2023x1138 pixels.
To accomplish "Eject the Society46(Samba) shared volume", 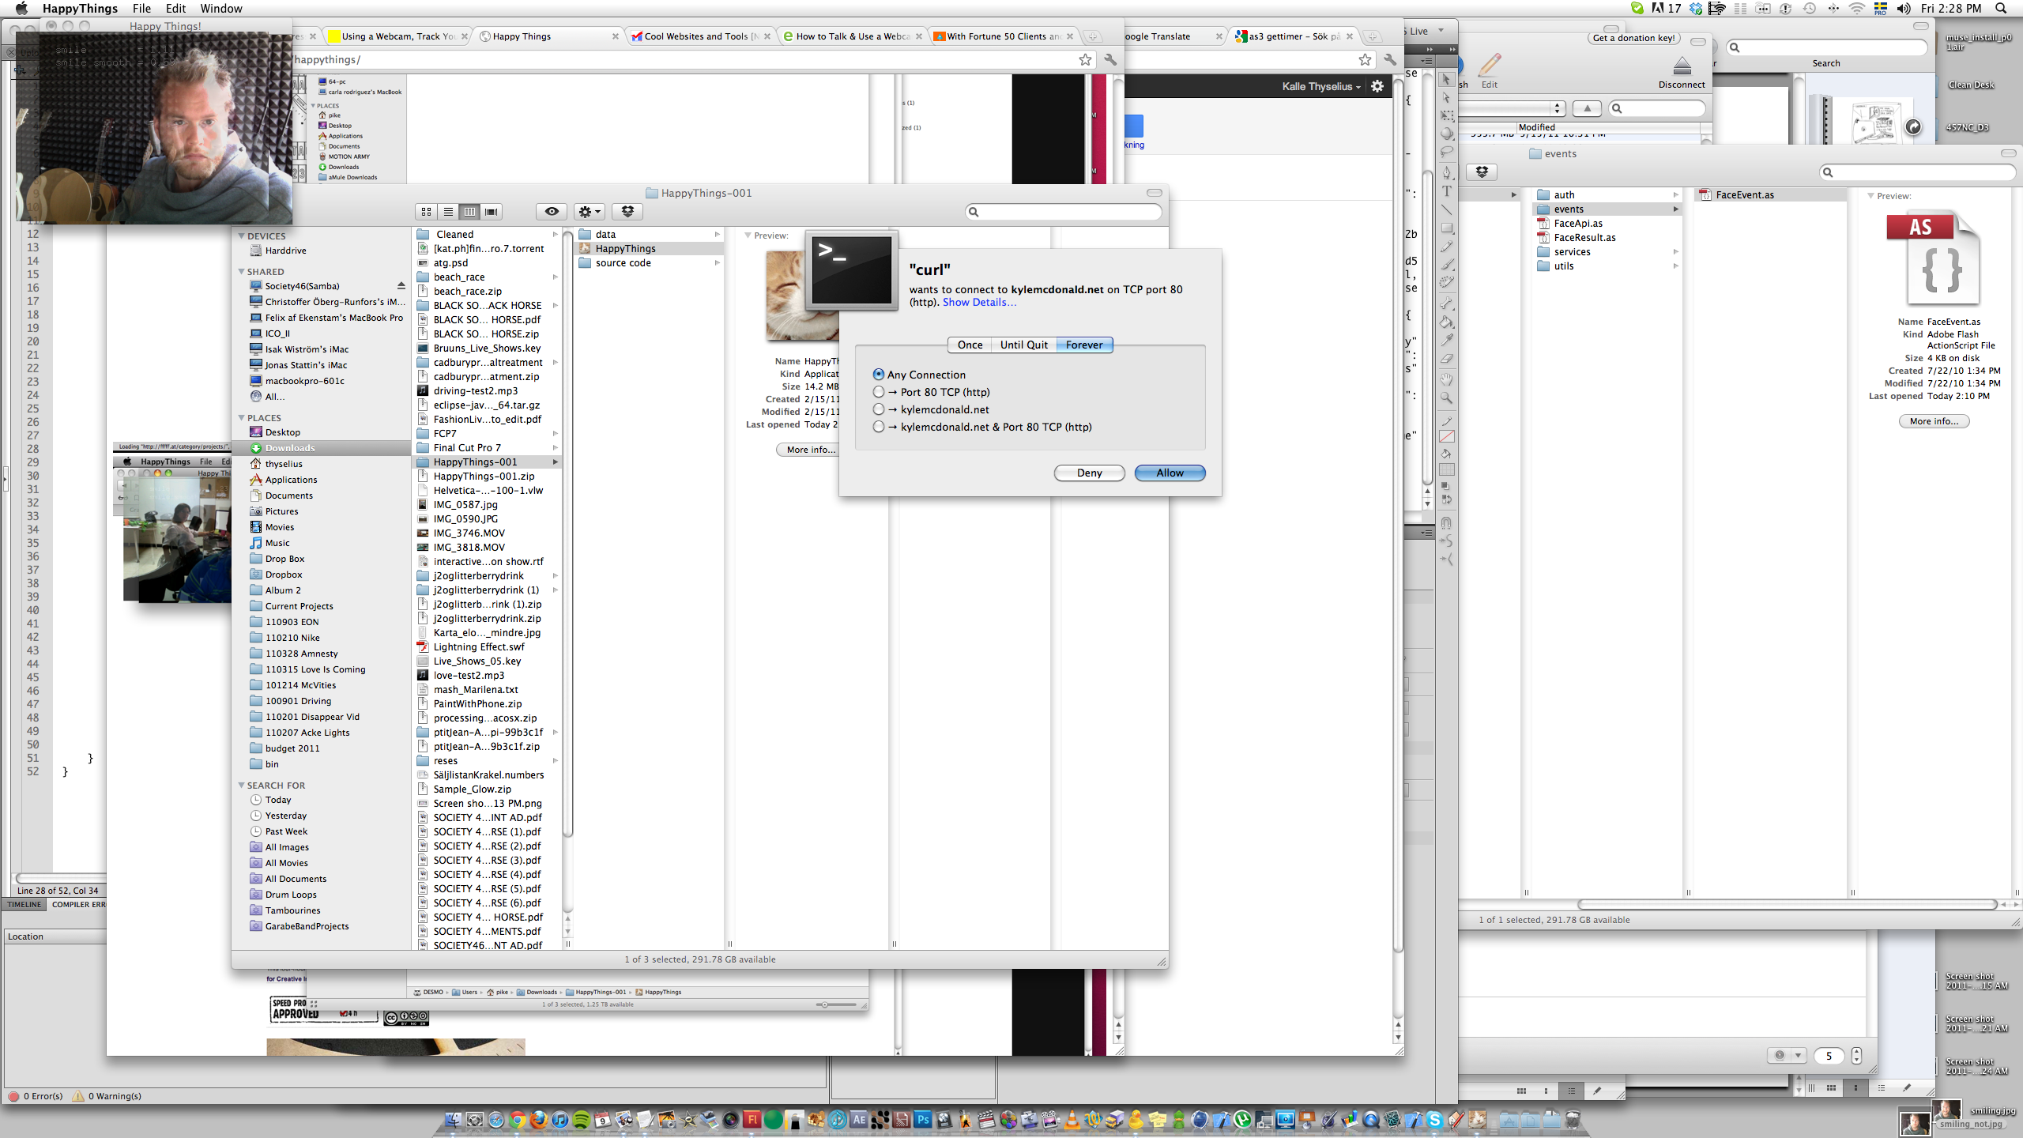I will 401,286.
